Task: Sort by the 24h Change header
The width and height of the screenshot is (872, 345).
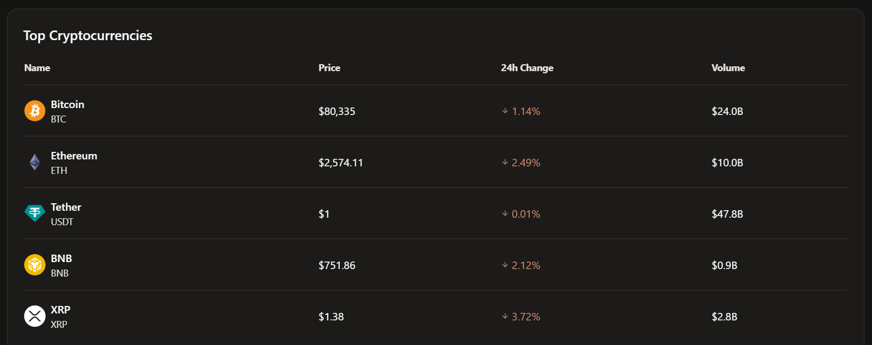Action: [x=527, y=68]
